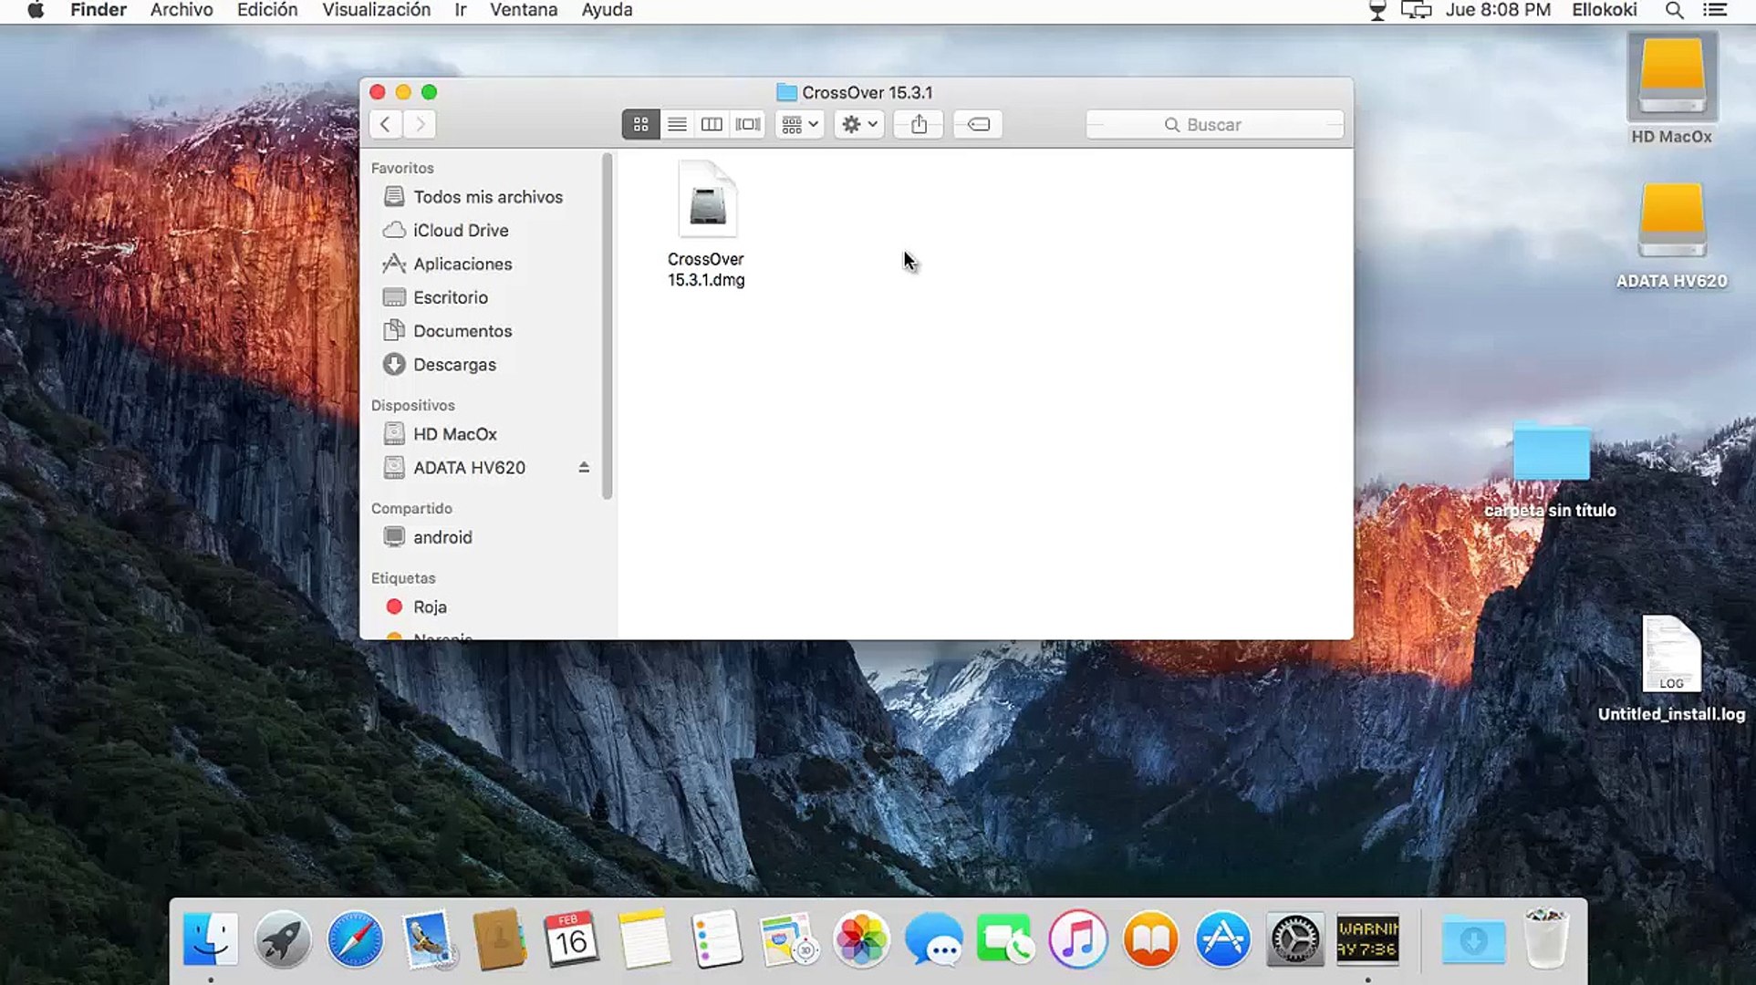
Task: Click the Share toolbar button
Action: (x=919, y=124)
